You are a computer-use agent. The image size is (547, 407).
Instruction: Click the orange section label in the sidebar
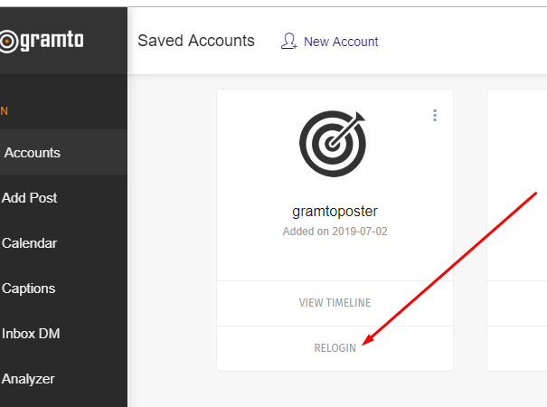click(x=5, y=111)
